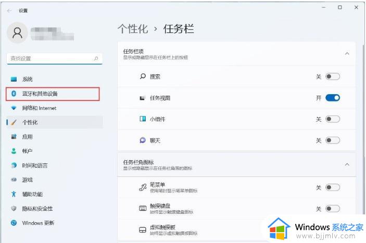This screenshot has height=243, width=366.
Task: Click the 笔菜单 row label
Action: pyautogui.click(x=158, y=185)
